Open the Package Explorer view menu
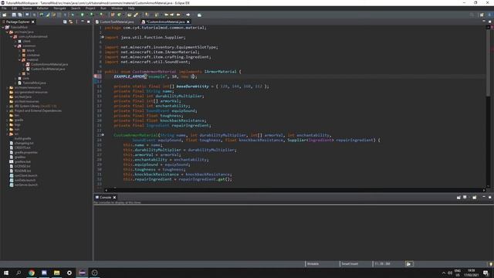Image resolution: width=494 pixels, height=278 pixels. click(x=76, y=22)
